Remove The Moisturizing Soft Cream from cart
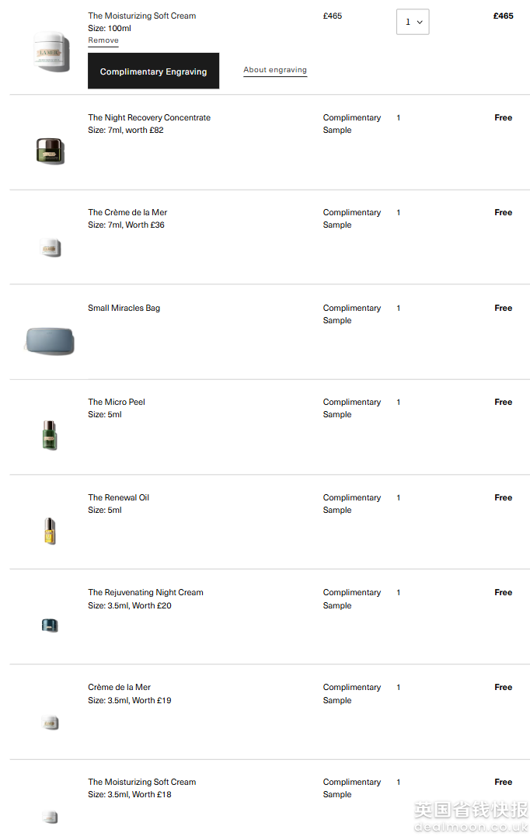This screenshot has width=530, height=840. [x=103, y=40]
